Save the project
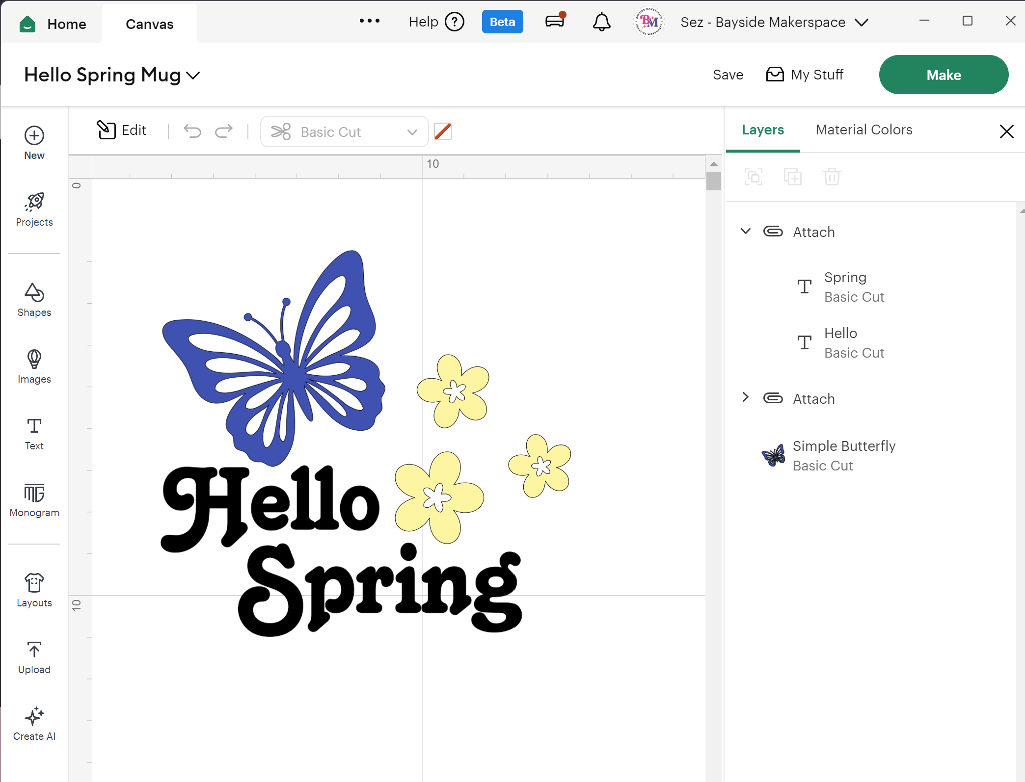Screen dimensions: 1025x782 pyautogui.click(x=728, y=75)
